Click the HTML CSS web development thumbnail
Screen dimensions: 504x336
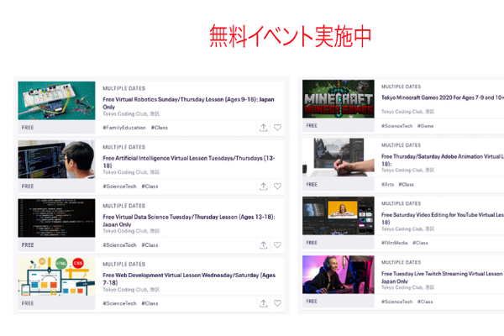(56, 276)
